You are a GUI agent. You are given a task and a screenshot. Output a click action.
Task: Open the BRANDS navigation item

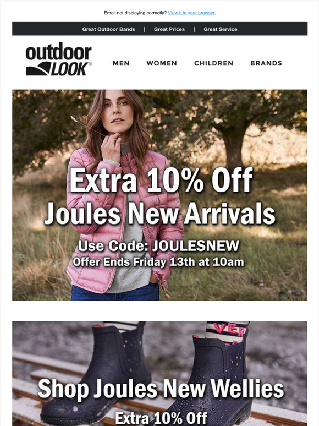[x=266, y=63]
